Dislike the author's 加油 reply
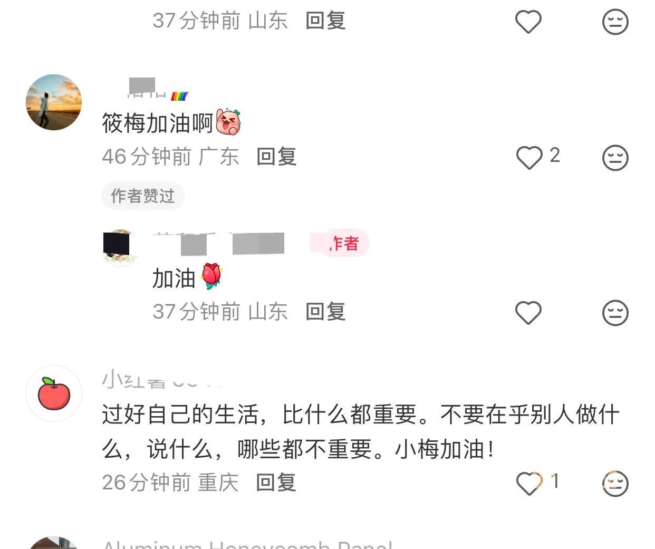Viewport: 655px width, 549px height. click(x=615, y=313)
